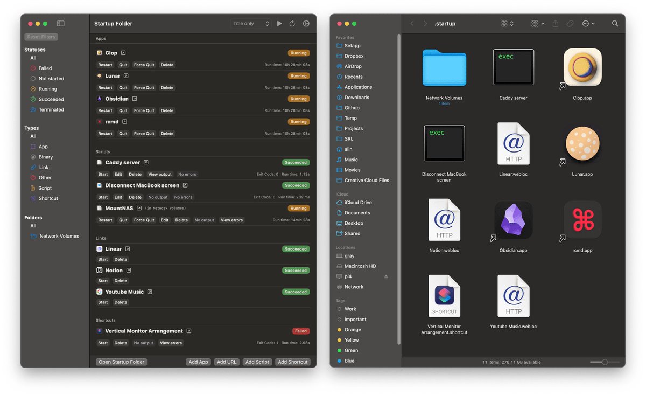
Task: Click the Finder icon size slider
Action: point(605,362)
